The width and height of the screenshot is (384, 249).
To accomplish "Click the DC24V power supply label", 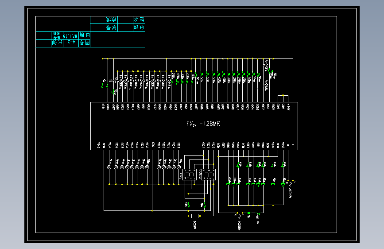I will point(195,225).
